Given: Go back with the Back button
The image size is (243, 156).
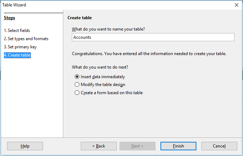Looking at the screenshot, I should click(99, 146).
